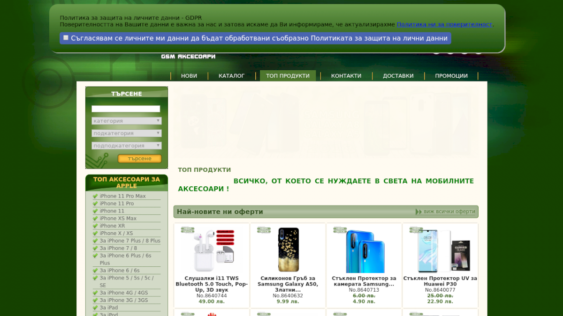
Task: Click the check icon beside iPhone XS Max
Action: point(95,219)
